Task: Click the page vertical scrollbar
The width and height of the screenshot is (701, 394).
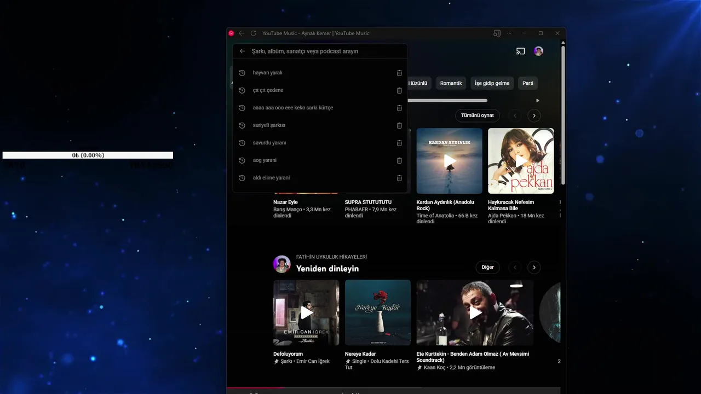Action: (563, 115)
